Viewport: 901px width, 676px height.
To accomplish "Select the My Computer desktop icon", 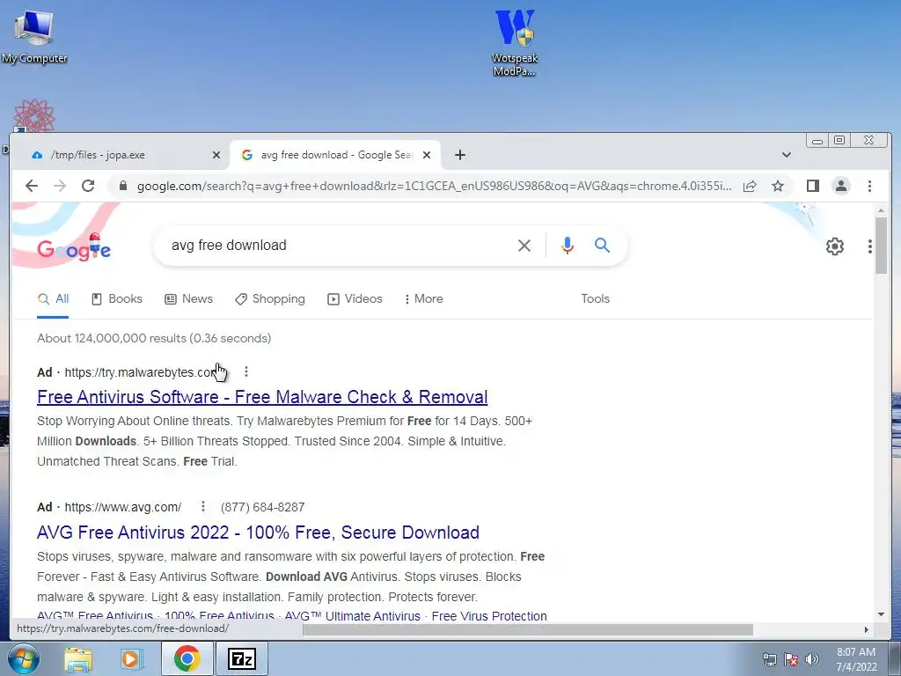I will [34, 37].
